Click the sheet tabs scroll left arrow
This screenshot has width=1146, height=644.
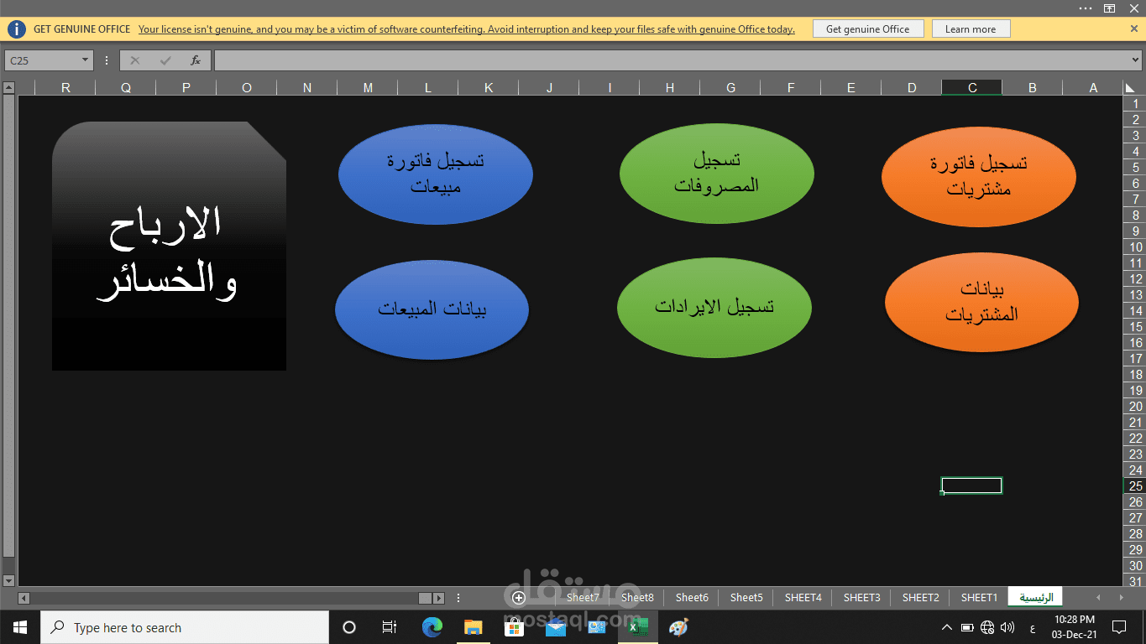click(1099, 597)
